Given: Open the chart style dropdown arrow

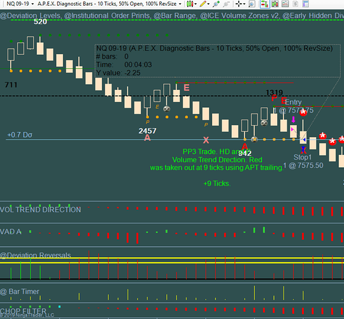Looking at the screenshot, I should 196,4.
